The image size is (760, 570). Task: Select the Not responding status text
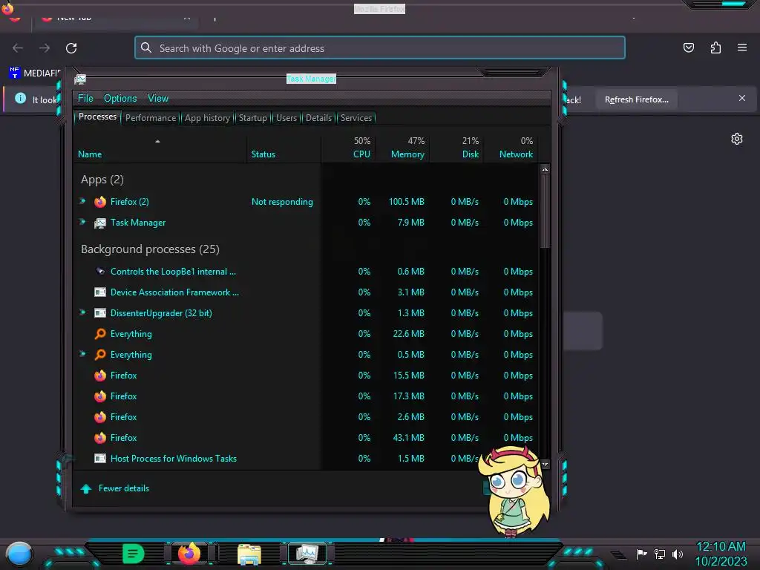pos(282,202)
